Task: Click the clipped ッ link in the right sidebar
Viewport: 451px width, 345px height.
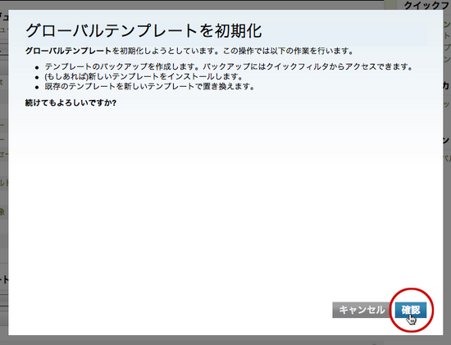Action: [447, 104]
